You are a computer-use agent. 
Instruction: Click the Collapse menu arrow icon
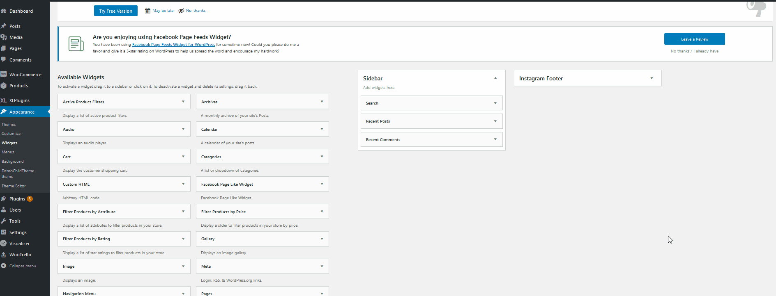point(4,266)
